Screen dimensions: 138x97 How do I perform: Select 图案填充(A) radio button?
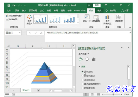[x=82, y=88]
